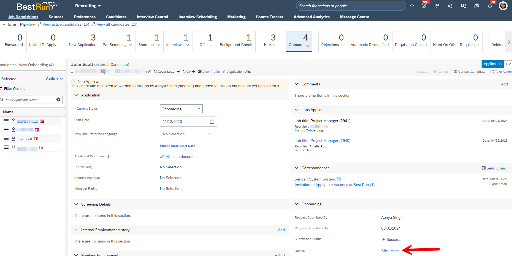This screenshot has width=512, height=256.
Task: Add a comment with + Add
Action: (x=503, y=84)
